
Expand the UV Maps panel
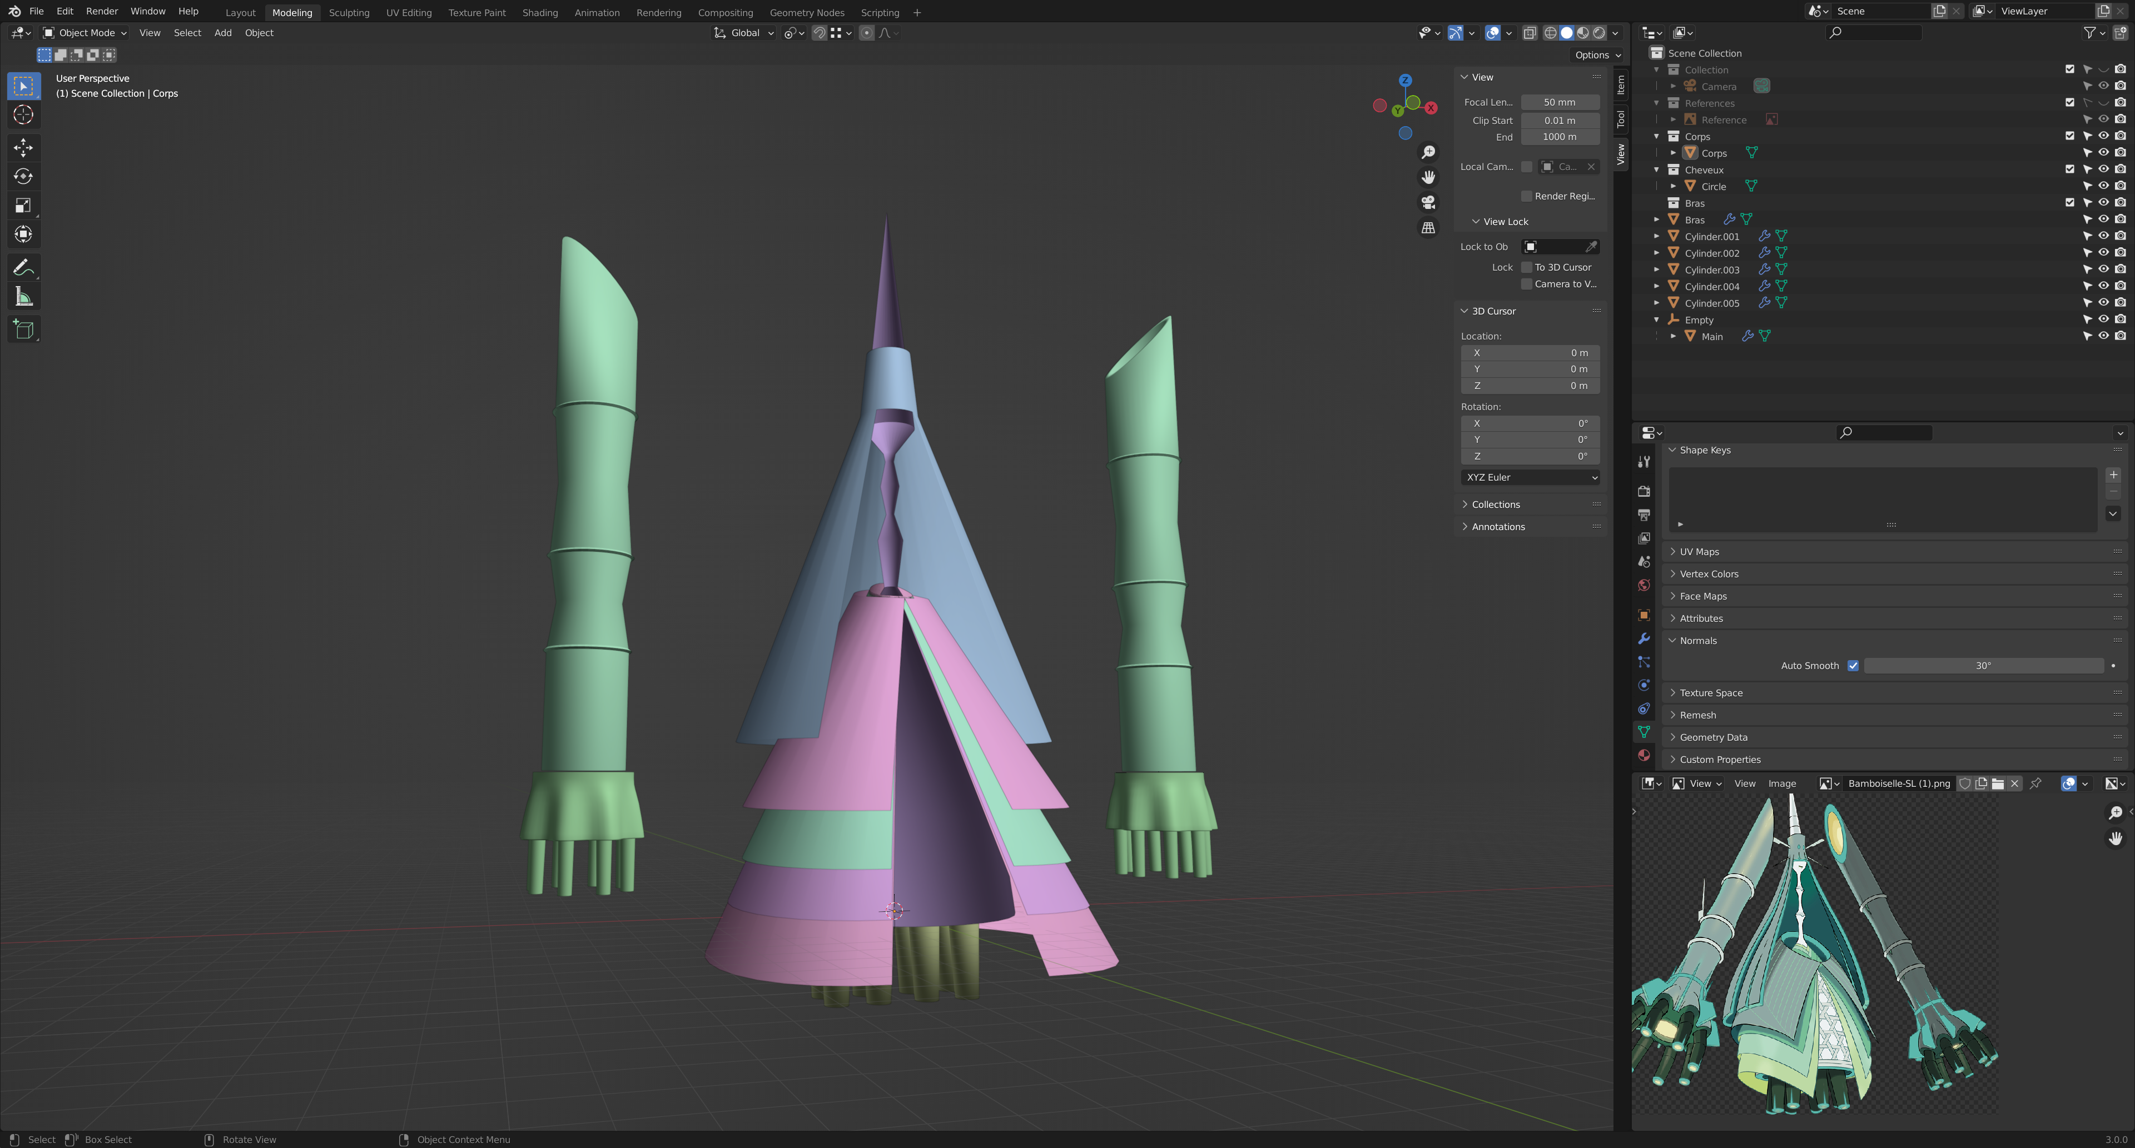(1699, 552)
